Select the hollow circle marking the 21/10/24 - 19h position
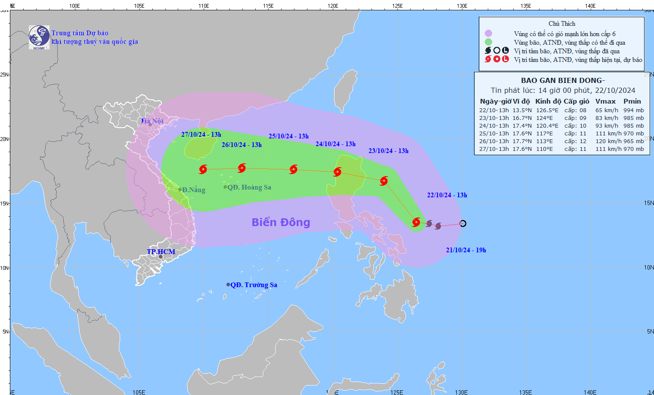The width and height of the screenshot is (654, 395). point(463,223)
